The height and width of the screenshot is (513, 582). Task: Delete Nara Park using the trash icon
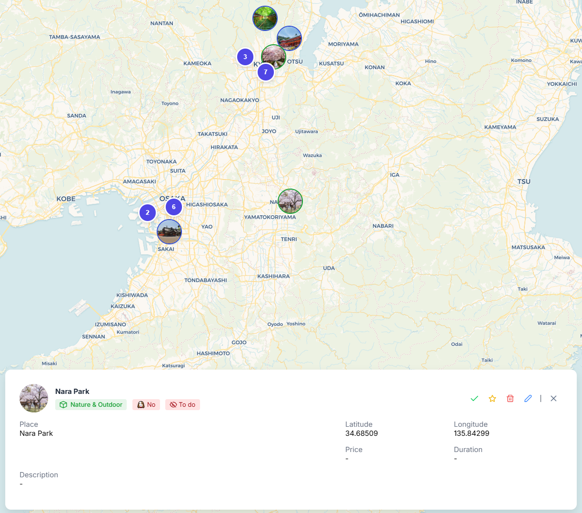[x=510, y=399]
